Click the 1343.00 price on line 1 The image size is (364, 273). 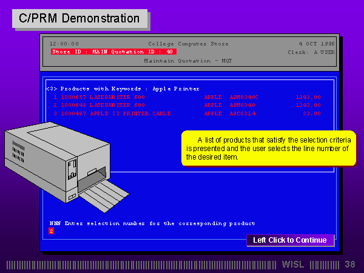tap(308, 96)
